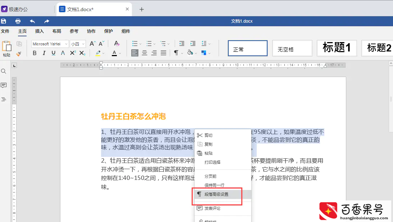Open the 文件 menu
The width and height of the screenshot is (393, 222).
pos(5,31)
